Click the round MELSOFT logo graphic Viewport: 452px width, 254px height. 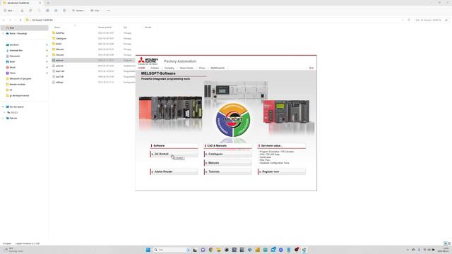[x=233, y=120]
